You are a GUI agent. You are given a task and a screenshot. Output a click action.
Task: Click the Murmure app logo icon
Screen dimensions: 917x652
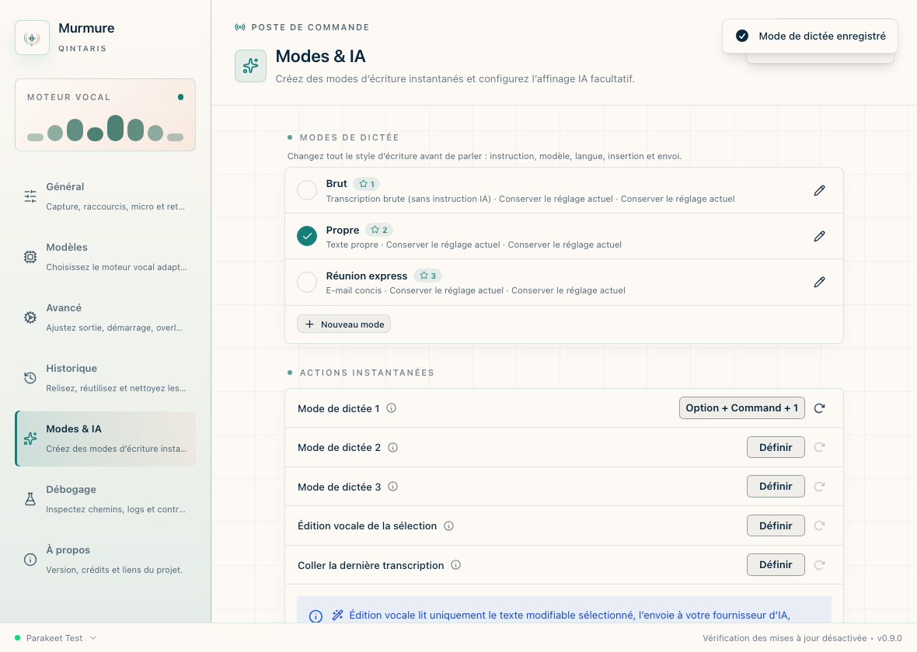[x=32, y=38]
